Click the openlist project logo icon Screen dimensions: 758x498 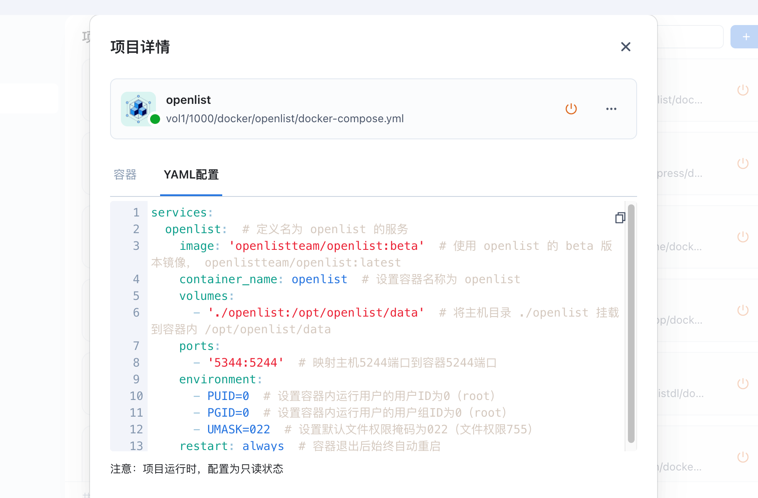click(x=138, y=108)
